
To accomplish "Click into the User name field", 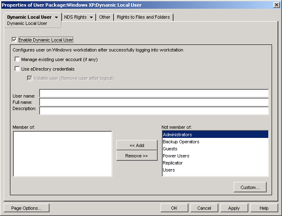I will [x=154, y=93].
